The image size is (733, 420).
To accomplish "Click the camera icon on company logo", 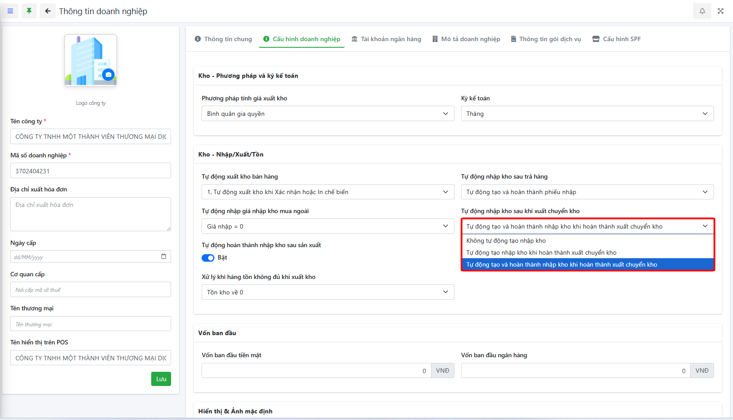I will [108, 75].
